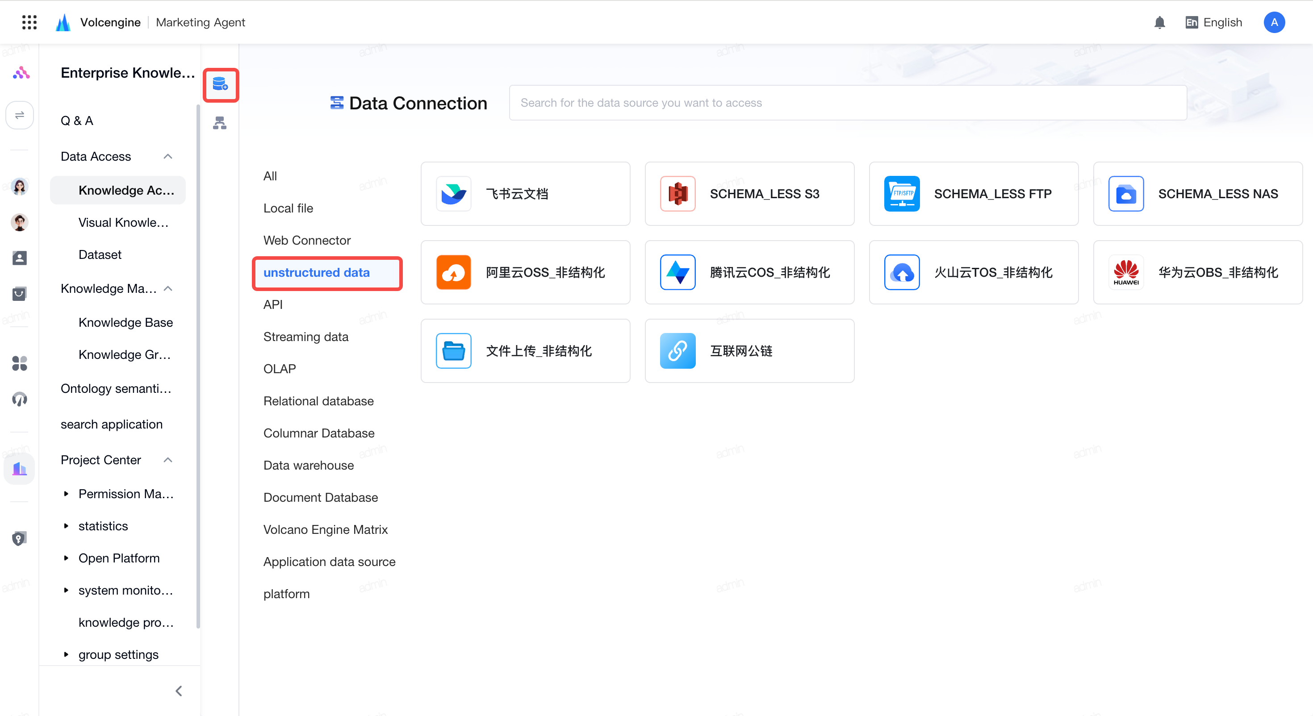1313x716 pixels.
Task: Open the data connection database icon
Action: click(x=220, y=85)
